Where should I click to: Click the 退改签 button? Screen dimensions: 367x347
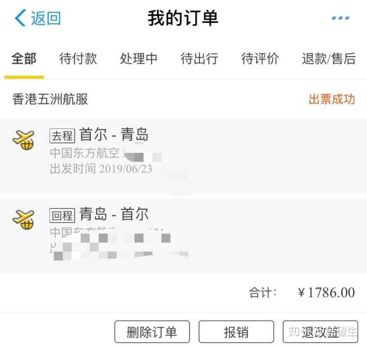coord(321,332)
